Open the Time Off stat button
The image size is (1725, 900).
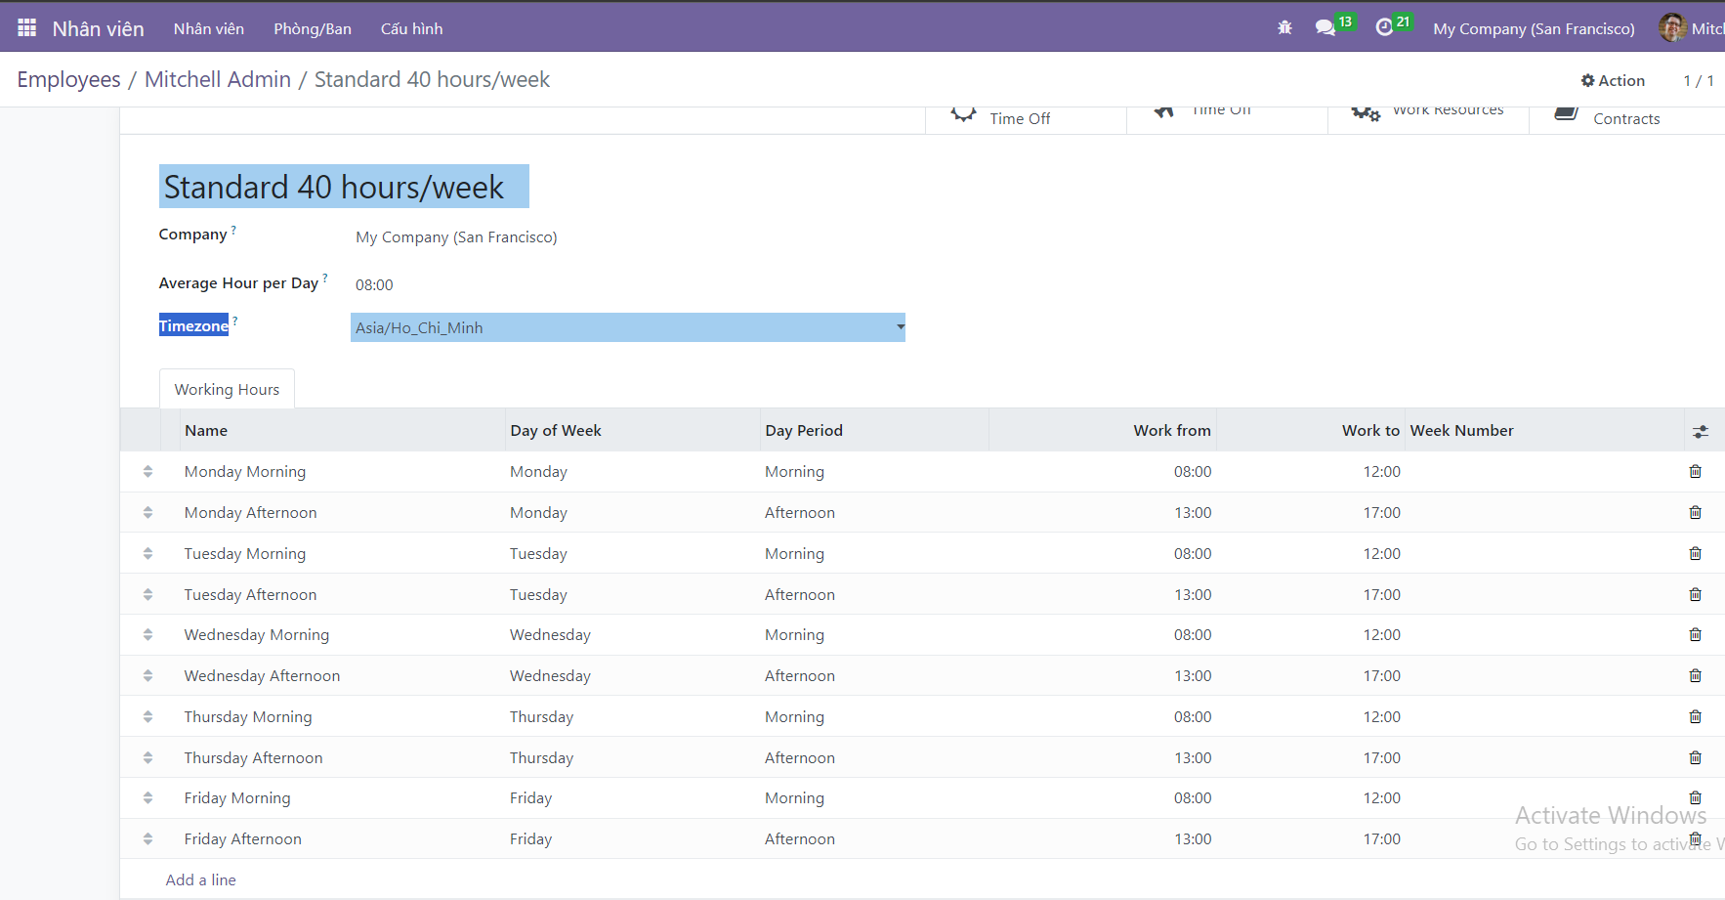pyautogui.click(x=1019, y=118)
